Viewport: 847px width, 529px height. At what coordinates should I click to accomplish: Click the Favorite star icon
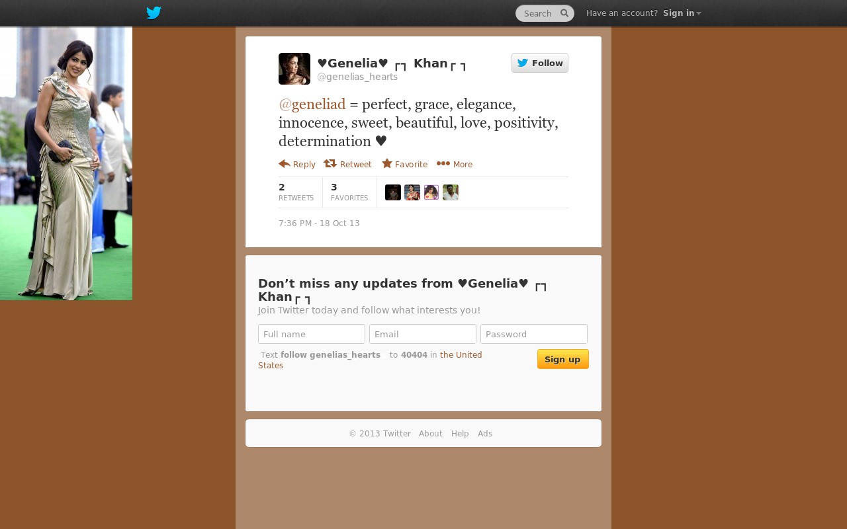[x=387, y=163]
